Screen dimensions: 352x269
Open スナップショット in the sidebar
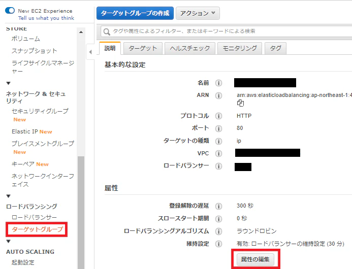[x=35, y=51]
